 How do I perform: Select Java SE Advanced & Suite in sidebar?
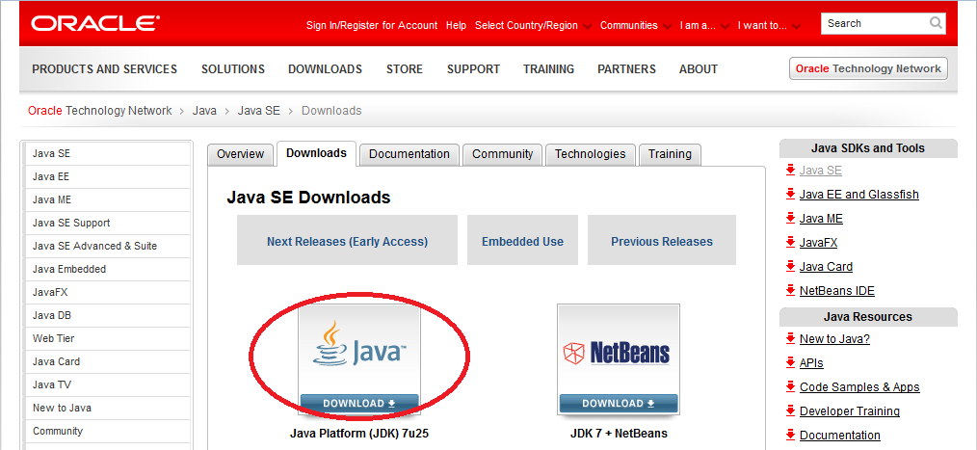pyautogui.click(x=94, y=246)
